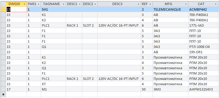Click the empty DWGIX cell in the new record row
Image resolution: width=219 pixels, height=98 pixels.
pyautogui.click(x=16, y=95)
